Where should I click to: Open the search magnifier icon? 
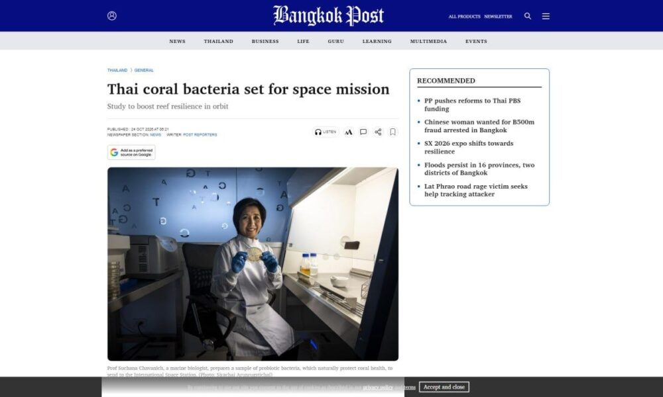[x=528, y=16]
